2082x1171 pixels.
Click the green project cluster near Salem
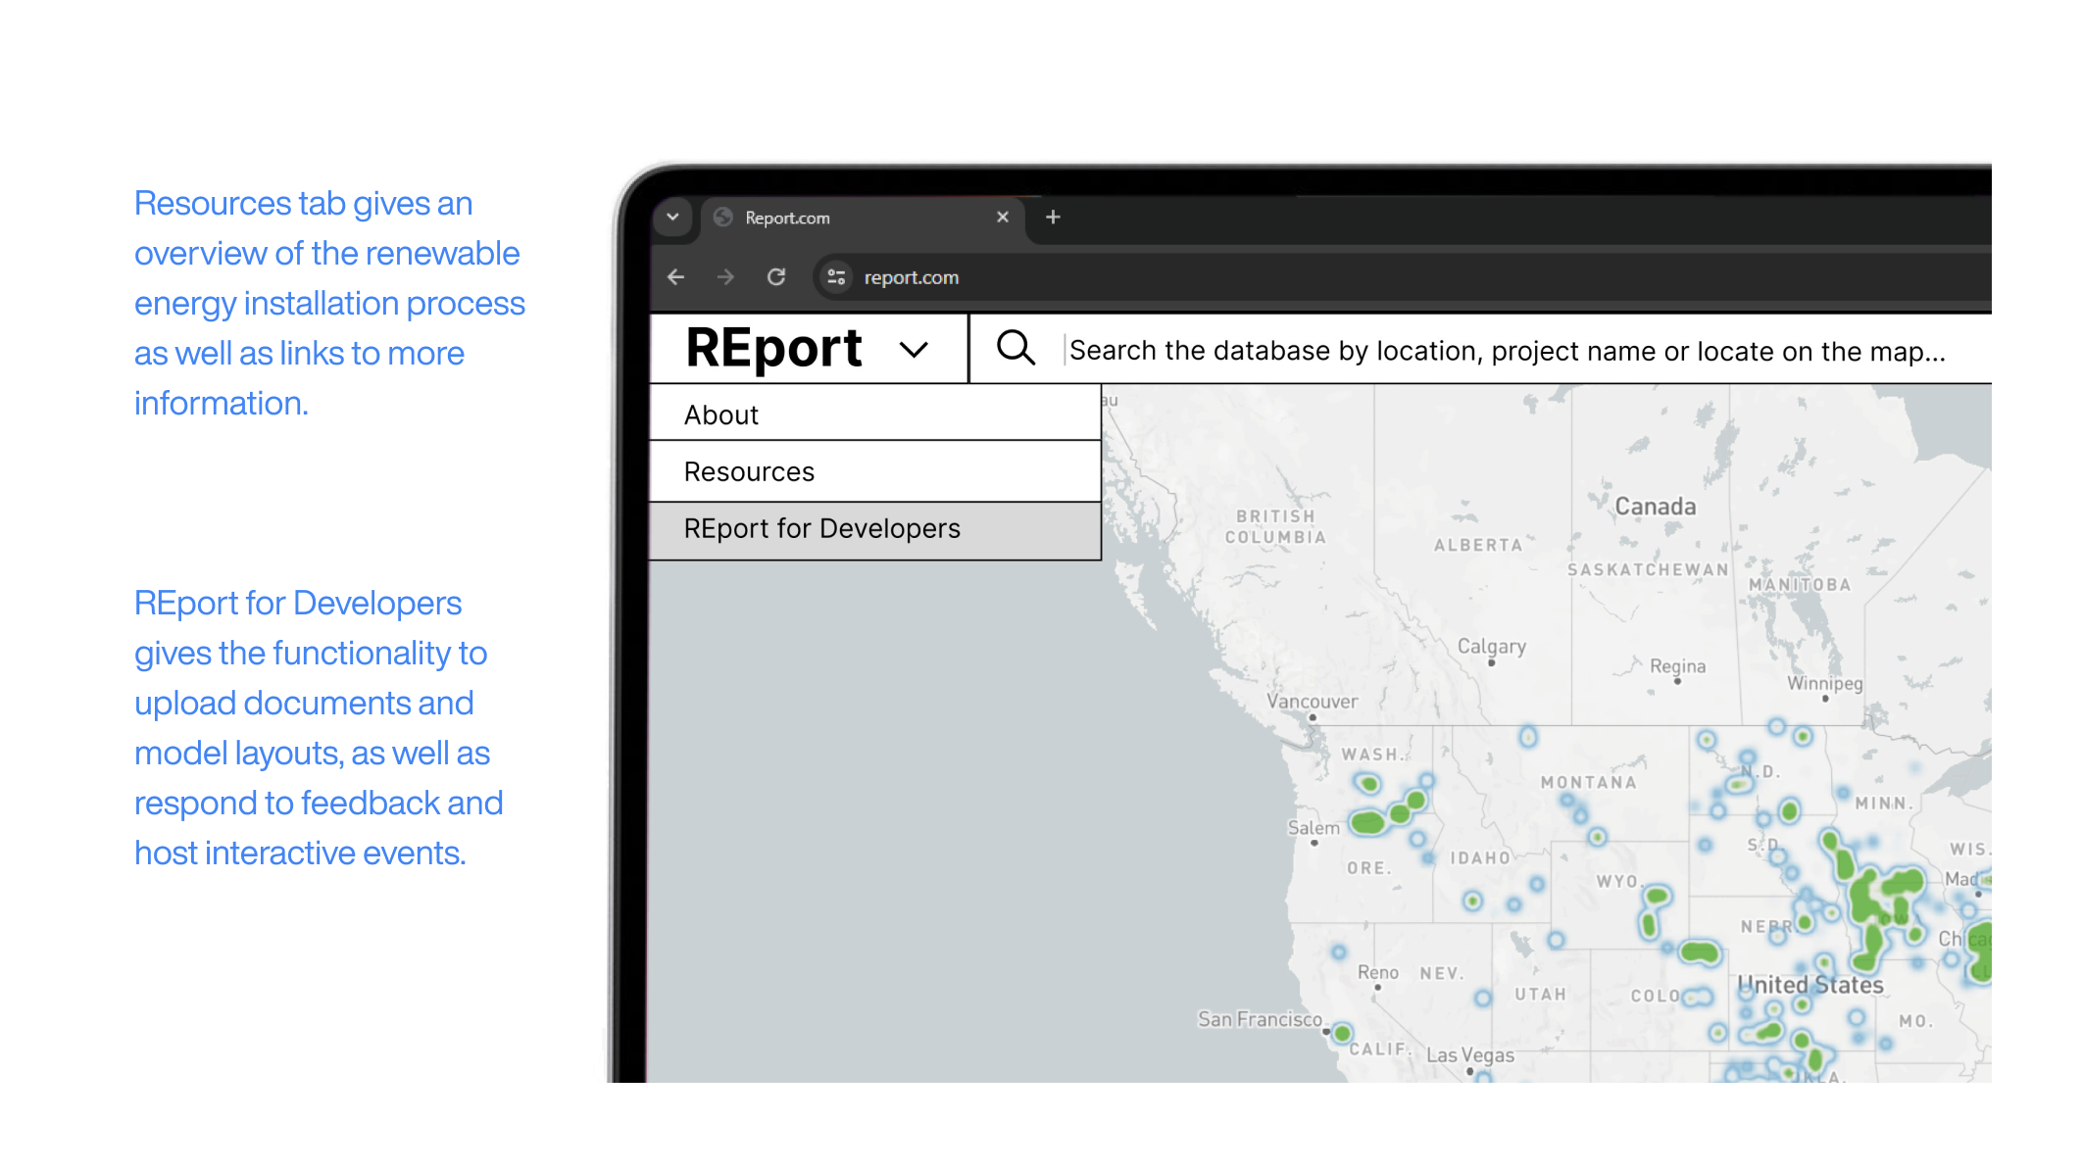click(1367, 822)
